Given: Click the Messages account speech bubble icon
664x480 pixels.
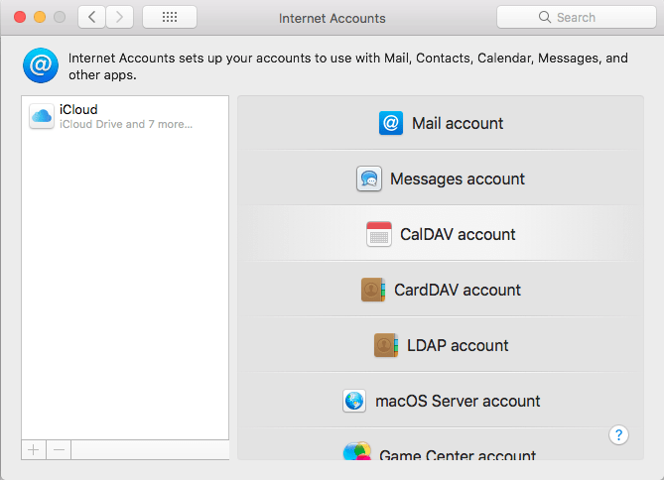Looking at the screenshot, I should 369,179.
